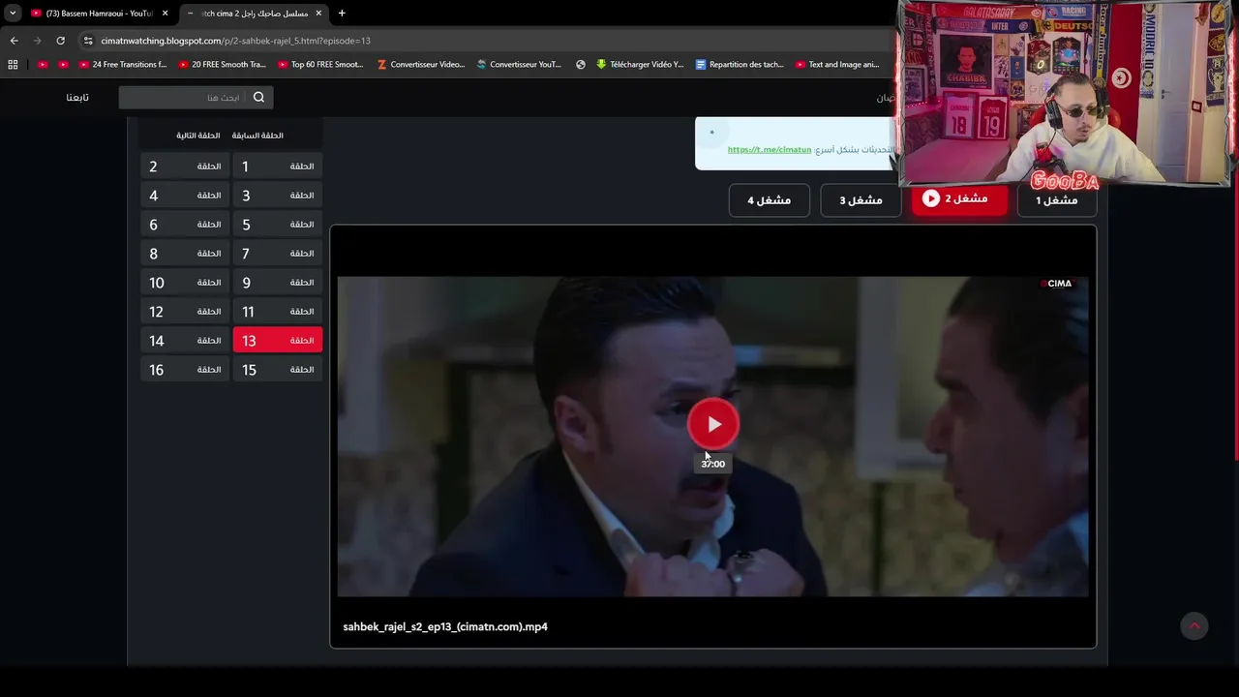Click the site search magnifier icon
Screen dimensions: 1239x697
pyautogui.click(x=258, y=97)
